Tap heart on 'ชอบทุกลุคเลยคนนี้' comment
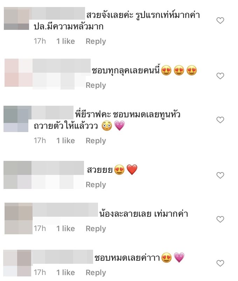Viewport: 238px width, 281px height. pyautogui.click(x=220, y=76)
